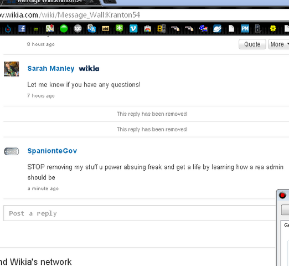Open the Google Translate bookmark icon
This screenshot has height=266, width=289.
tap(91, 29)
